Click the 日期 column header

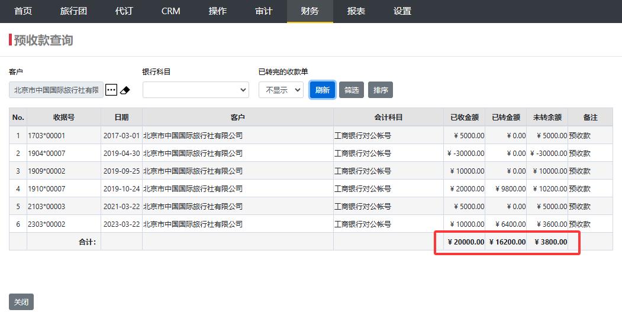(x=121, y=117)
